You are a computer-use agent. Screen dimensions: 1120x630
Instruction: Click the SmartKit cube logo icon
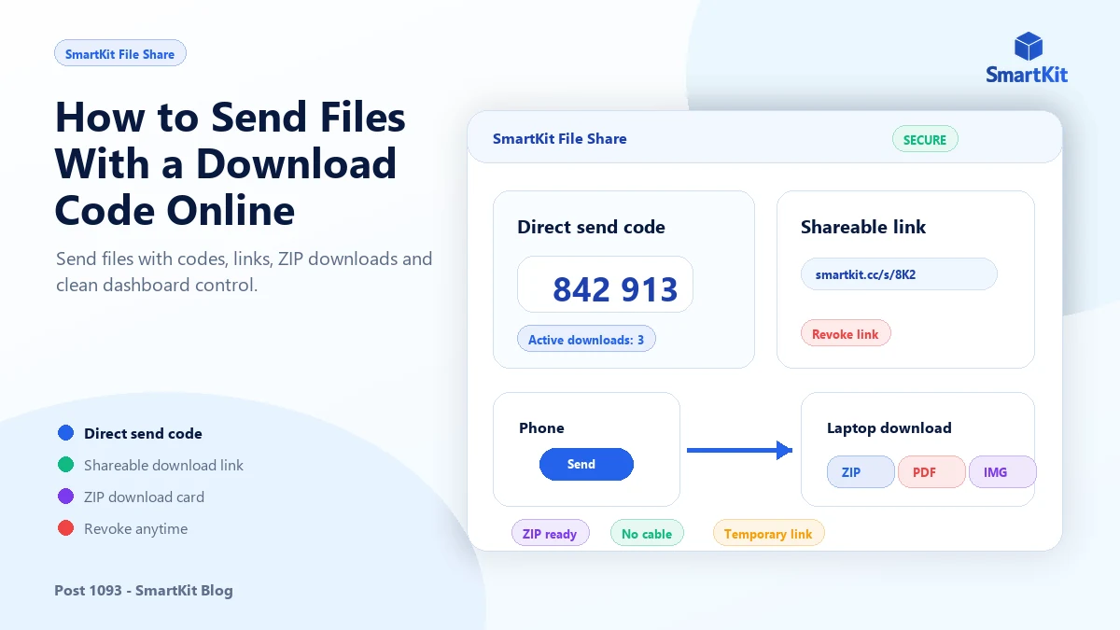click(1028, 47)
